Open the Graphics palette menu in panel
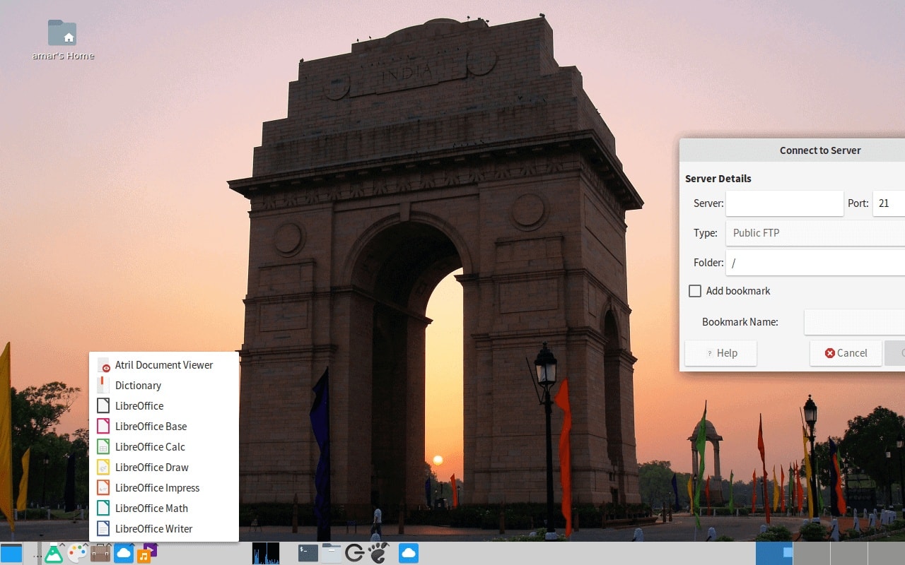 click(77, 553)
